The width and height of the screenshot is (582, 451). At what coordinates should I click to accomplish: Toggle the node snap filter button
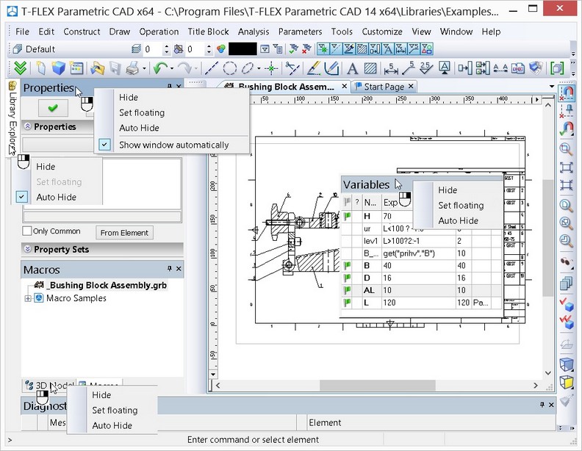tap(323, 49)
